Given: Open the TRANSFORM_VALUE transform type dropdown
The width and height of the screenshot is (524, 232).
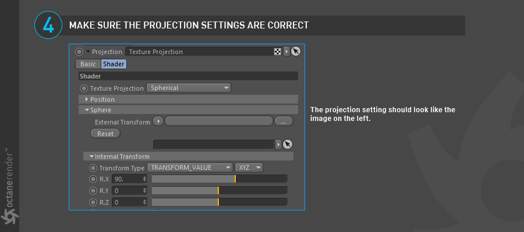Looking at the screenshot, I should [190, 167].
